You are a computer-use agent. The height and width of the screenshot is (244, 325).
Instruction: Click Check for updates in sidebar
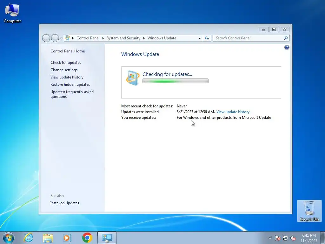[66, 63]
